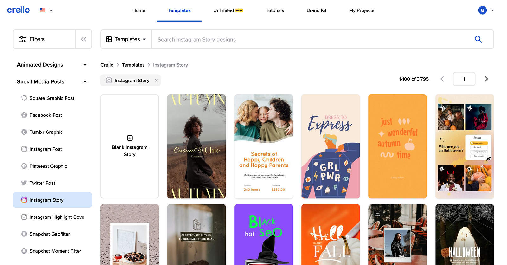Open Secrets of Happy Children template
This screenshot has width=507, height=265.
click(264, 146)
